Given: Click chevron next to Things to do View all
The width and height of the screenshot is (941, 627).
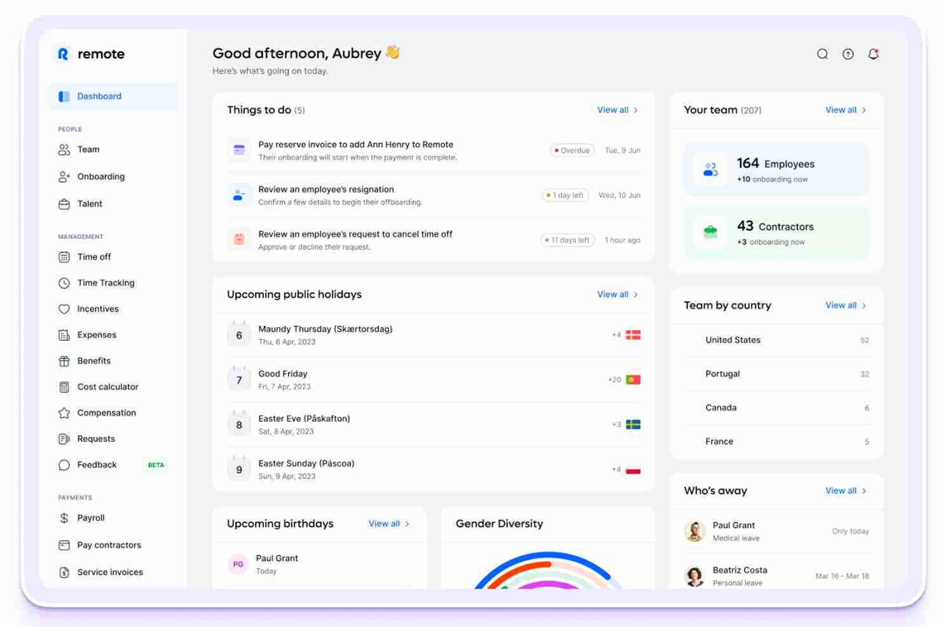Looking at the screenshot, I should [x=636, y=110].
